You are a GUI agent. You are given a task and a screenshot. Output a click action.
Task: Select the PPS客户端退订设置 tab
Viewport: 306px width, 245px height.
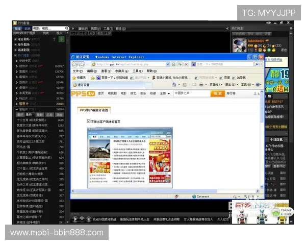click(94, 110)
